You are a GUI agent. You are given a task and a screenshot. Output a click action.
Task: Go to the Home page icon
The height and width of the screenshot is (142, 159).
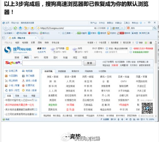20,28
